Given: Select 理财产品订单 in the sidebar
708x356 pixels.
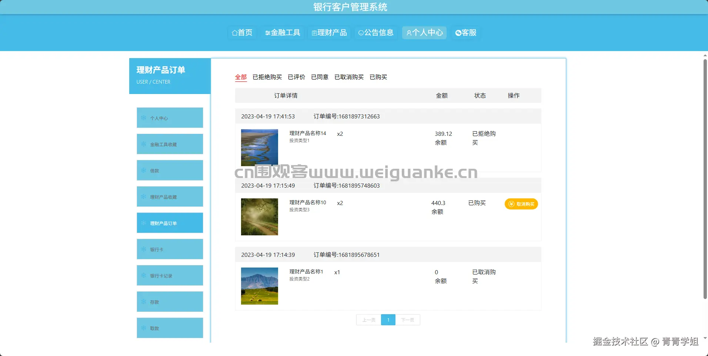Looking at the screenshot, I should 170,223.
